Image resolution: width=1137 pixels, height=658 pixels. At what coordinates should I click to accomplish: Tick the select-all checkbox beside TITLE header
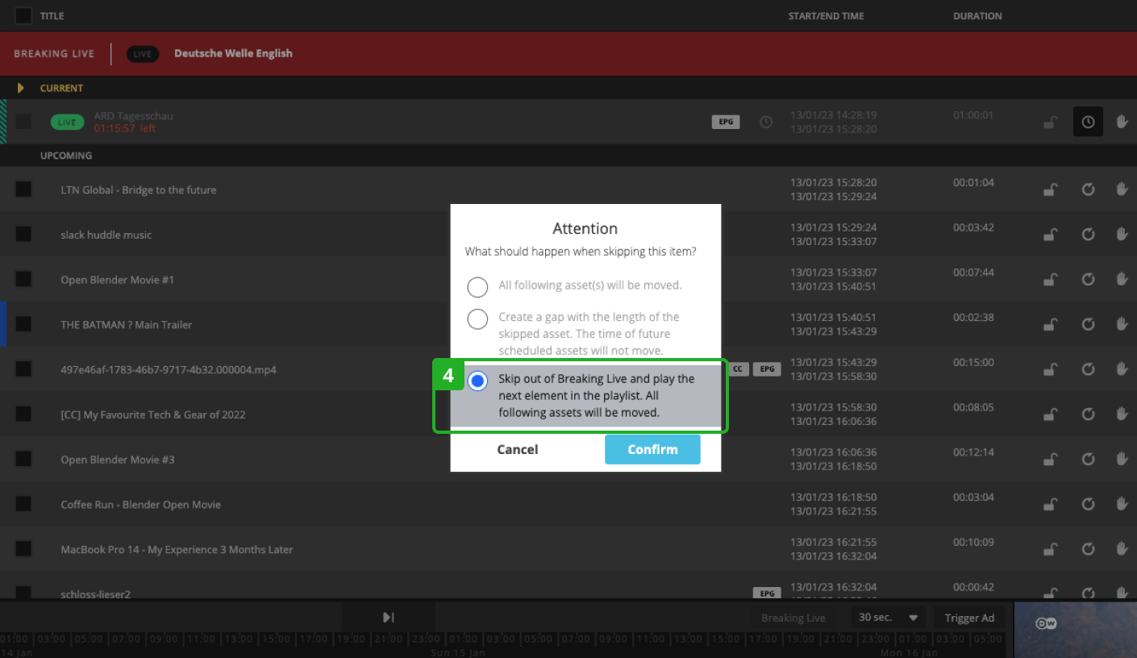[23, 15]
